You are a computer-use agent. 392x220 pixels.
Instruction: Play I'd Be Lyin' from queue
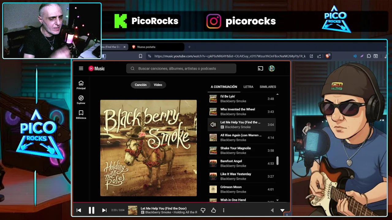click(242, 99)
